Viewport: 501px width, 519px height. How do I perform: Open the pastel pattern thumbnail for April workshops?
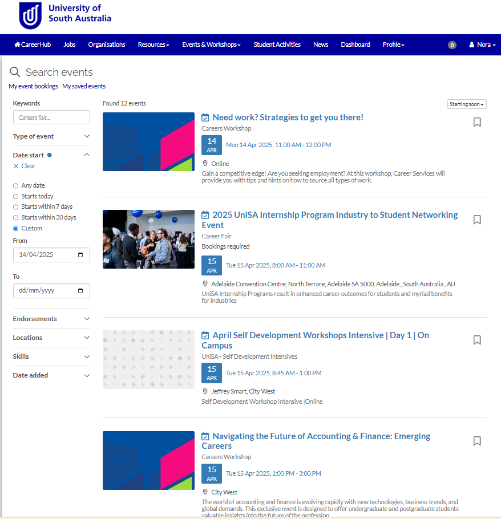coord(148,359)
